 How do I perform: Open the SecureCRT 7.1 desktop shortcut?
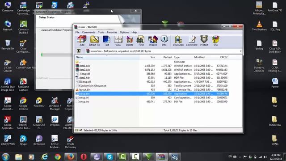click(39, 123)
